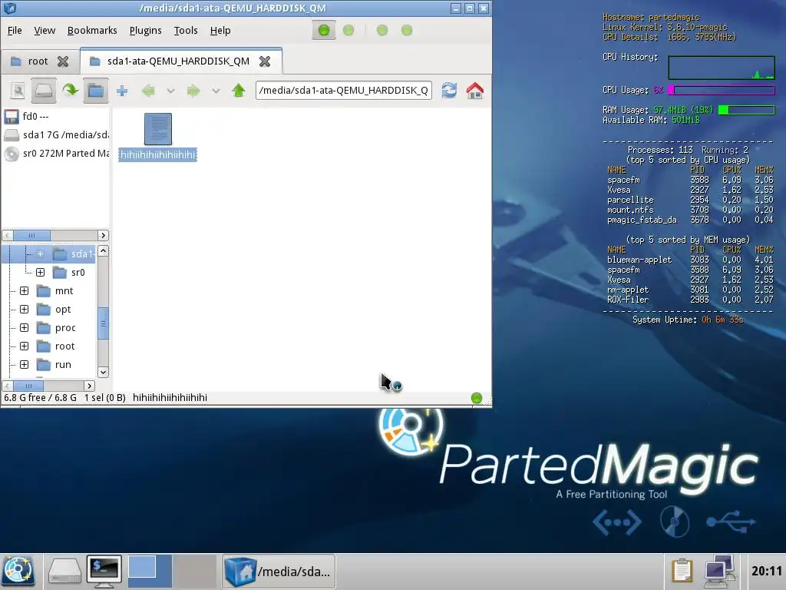Click the wrench settings toolbar icon
The height and width of the screenshot is (590, 786).
click(x=18, y=91)
